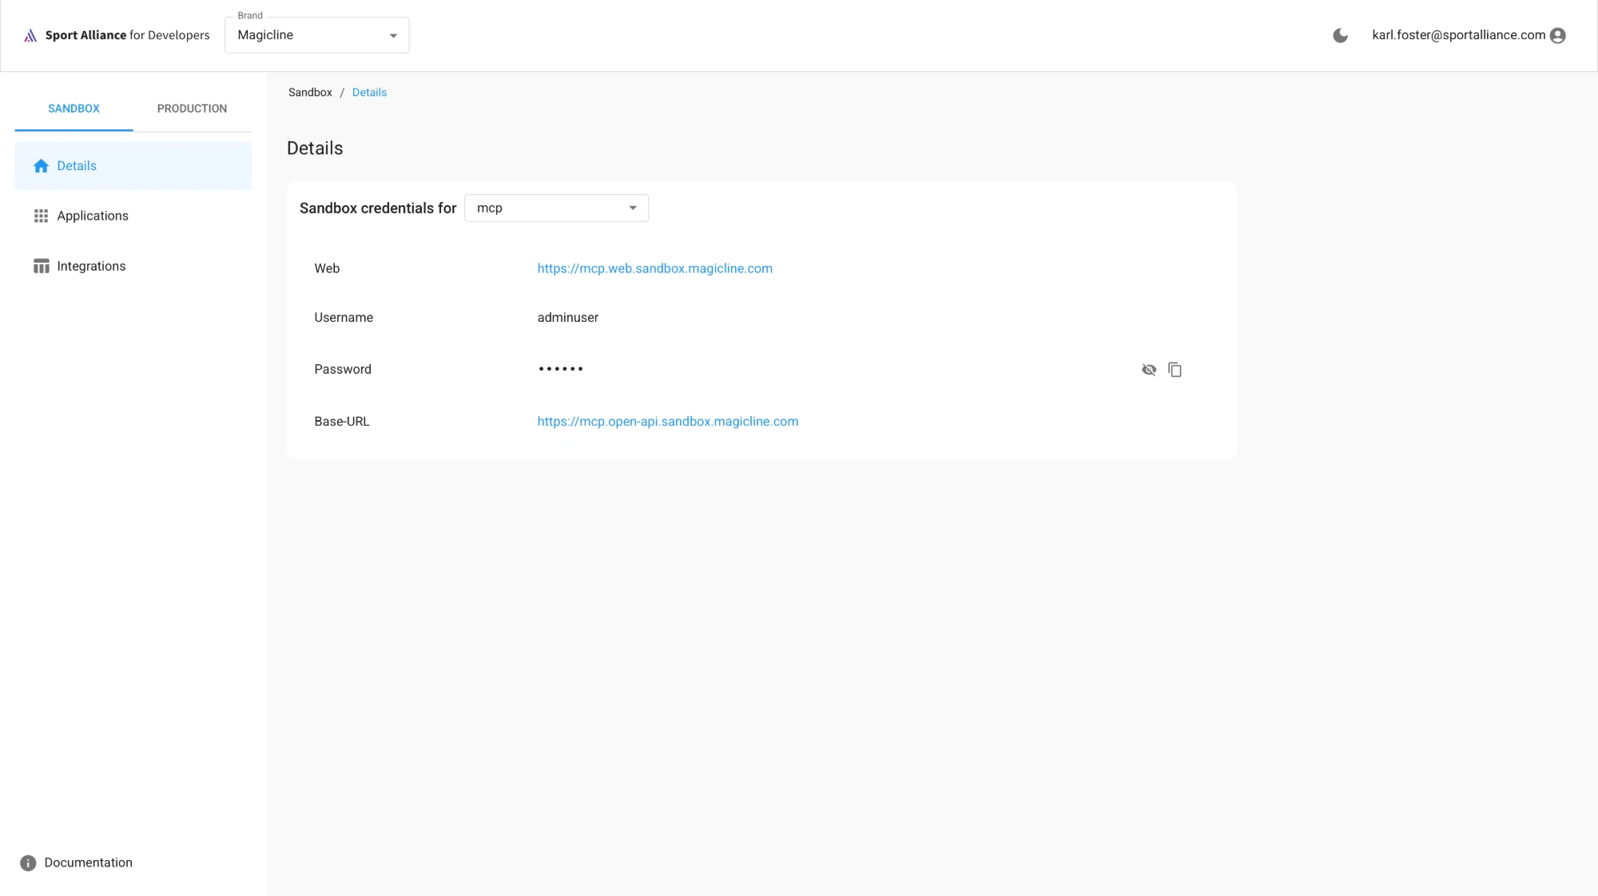This screenshot has height=896, width=1598.
Task: Open Applications in the sidebar
Action: point(133,216)
